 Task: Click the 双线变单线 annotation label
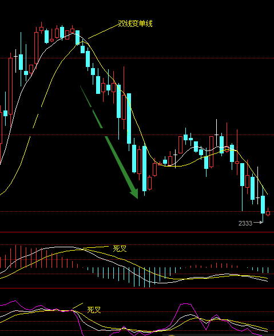click(x=136, y=24)
